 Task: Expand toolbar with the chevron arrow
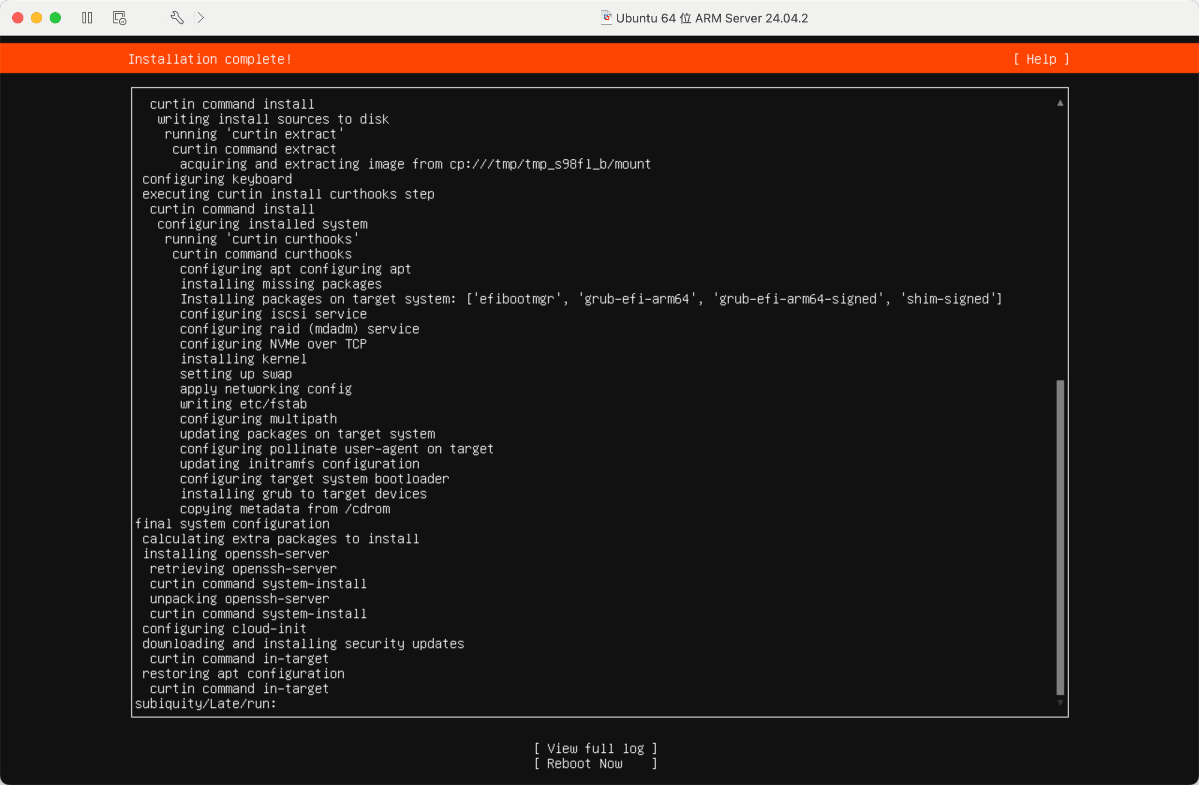201,18
